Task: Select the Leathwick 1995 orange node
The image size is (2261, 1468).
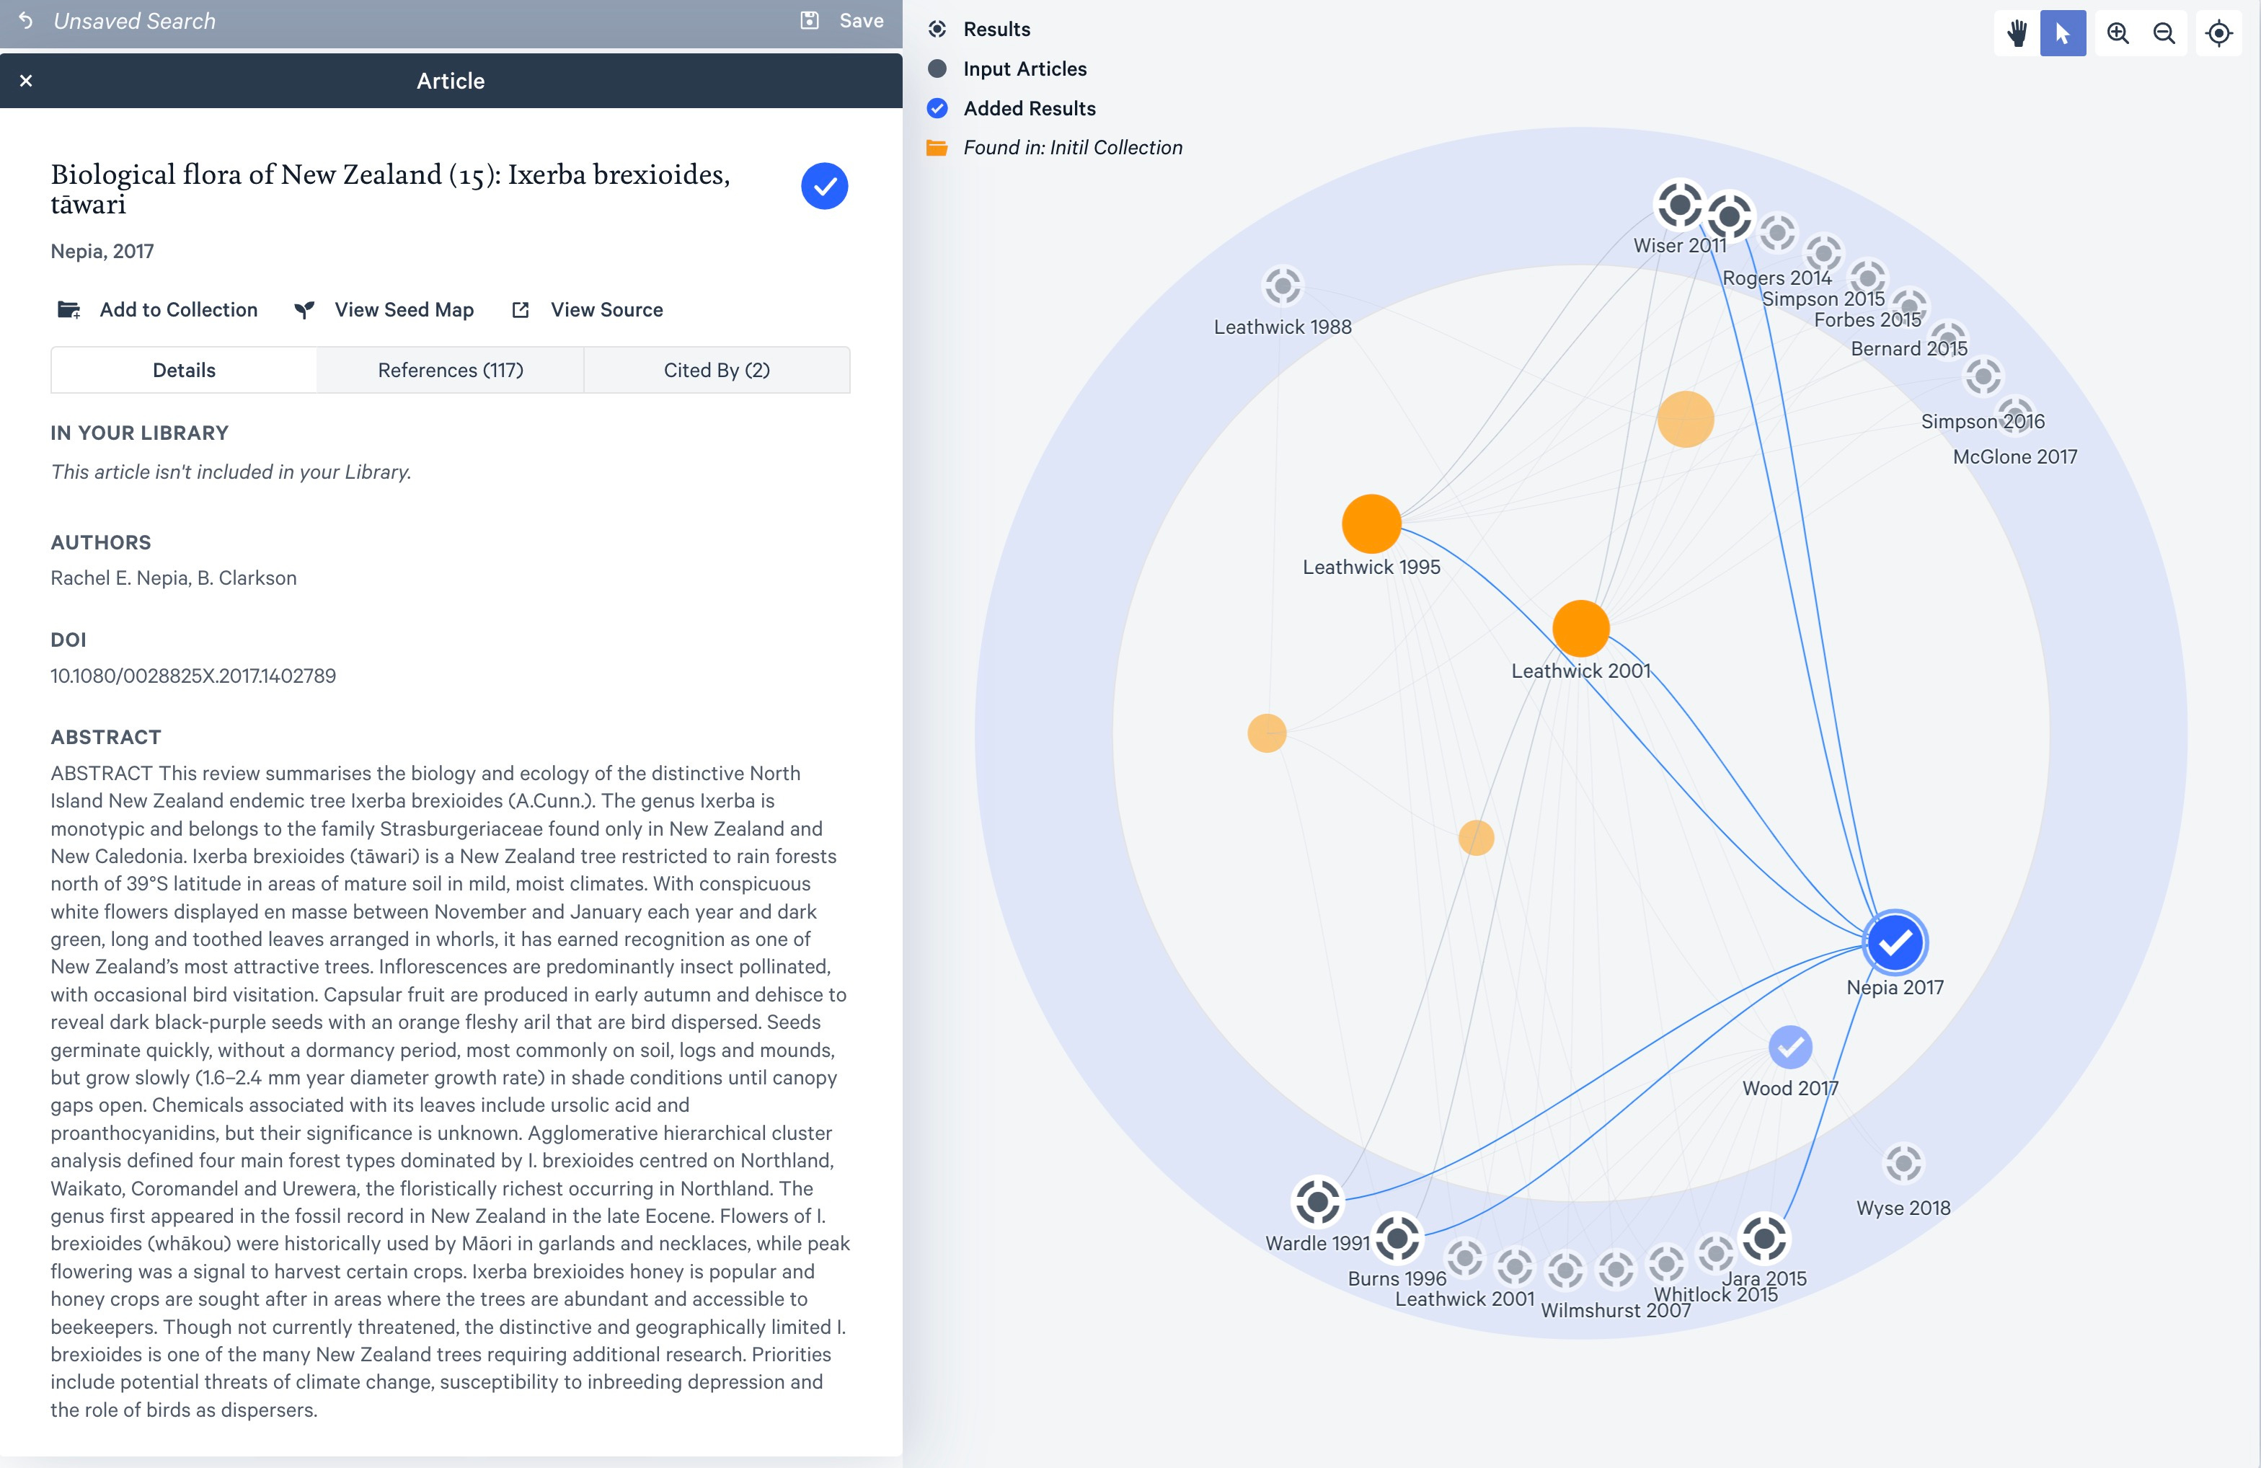Action: pos(1371,523)
